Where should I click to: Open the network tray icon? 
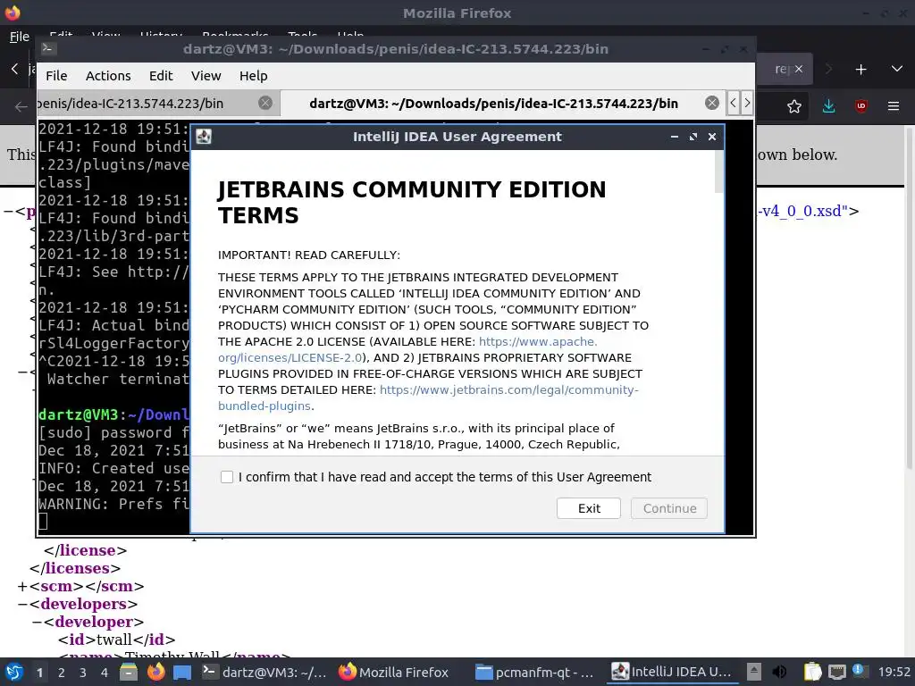click(x=836, y=672)
